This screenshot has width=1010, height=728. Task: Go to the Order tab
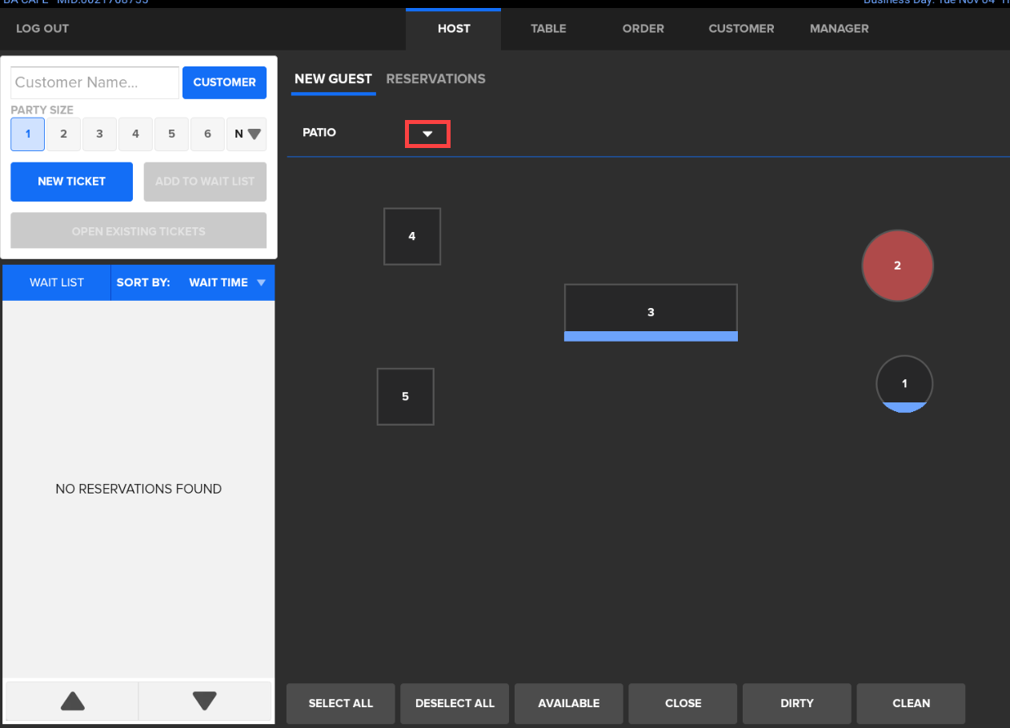(x=643, y=28)
